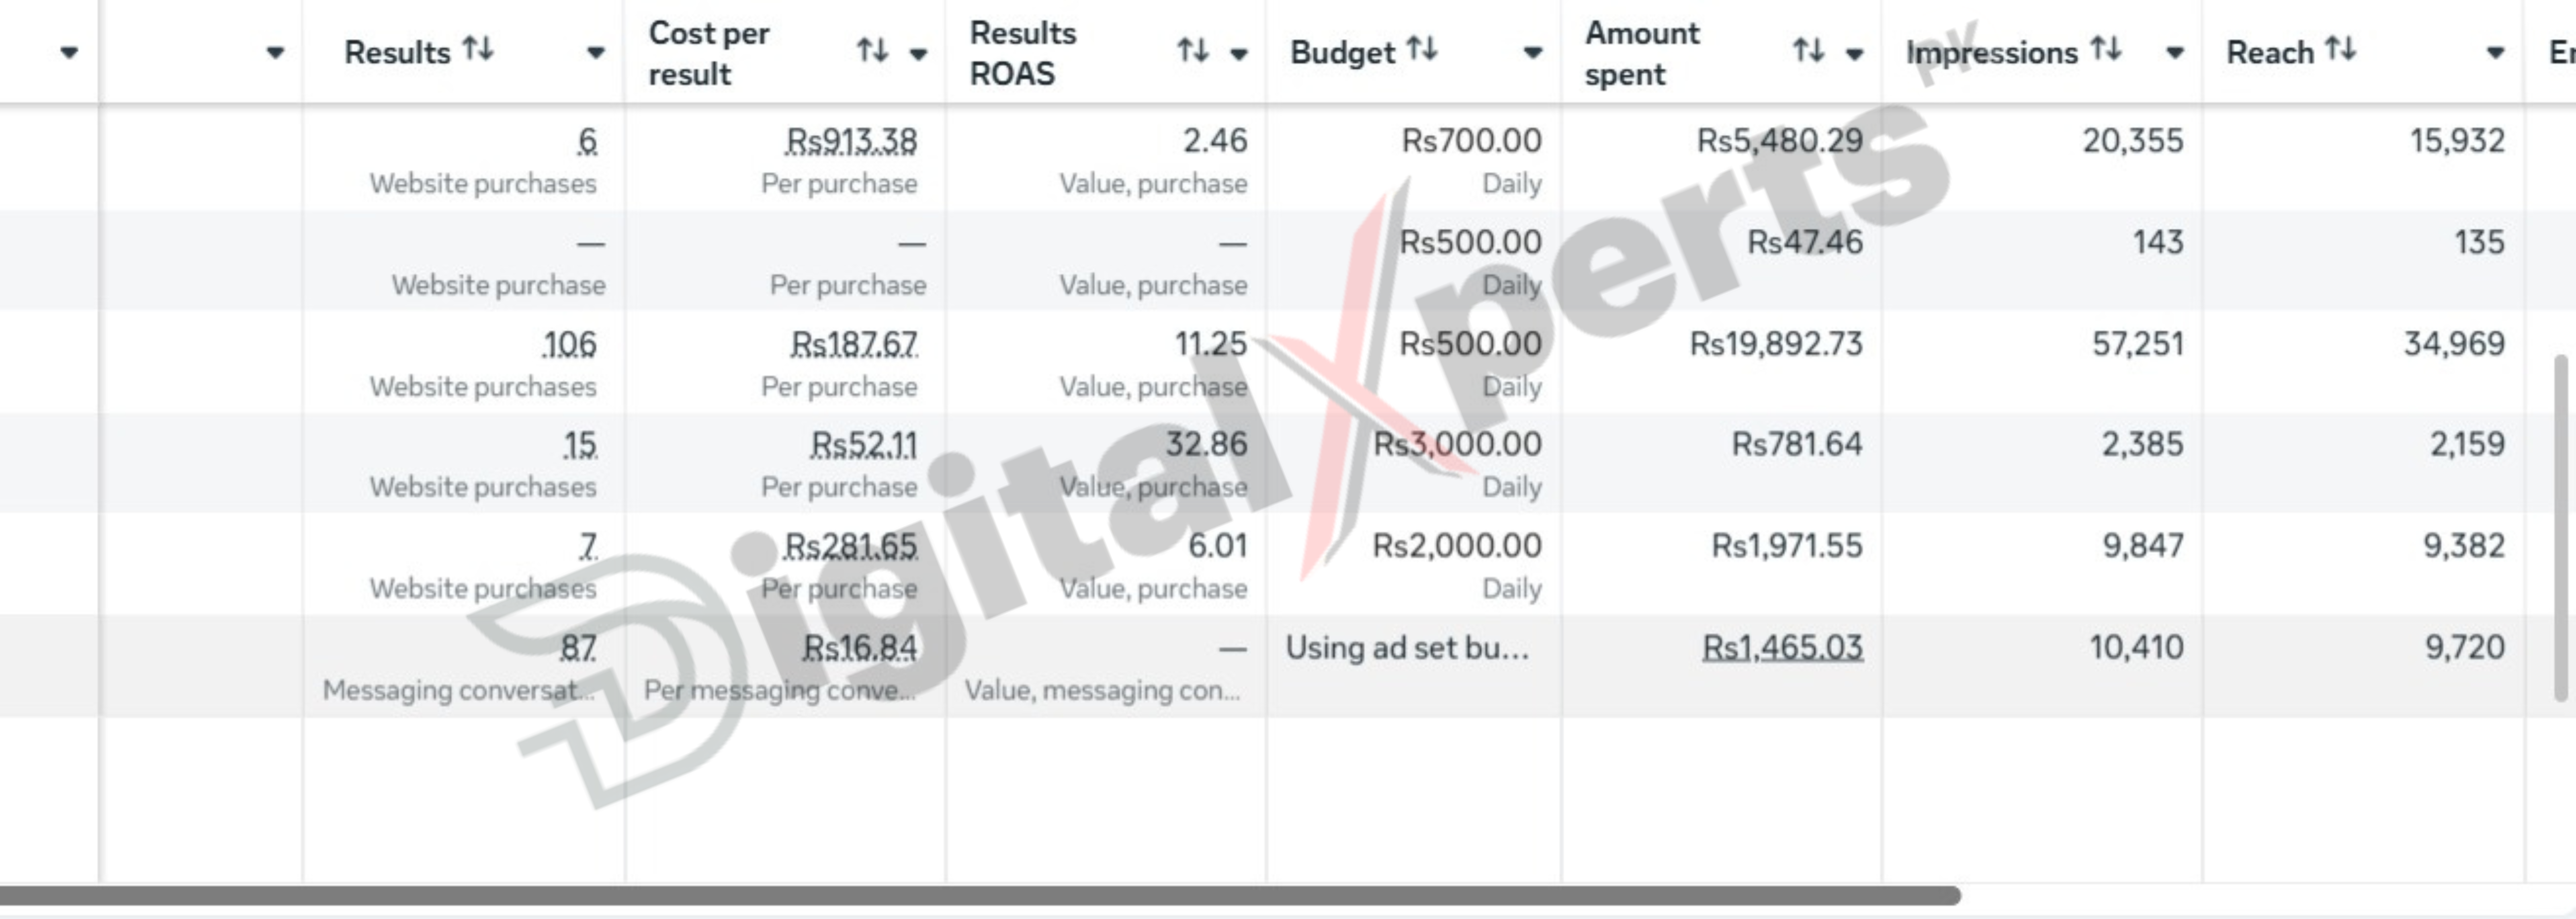Click the Rs1,465.03 amount spent link
This screenshot has height=919, width=2576.
coord(1782,647)
